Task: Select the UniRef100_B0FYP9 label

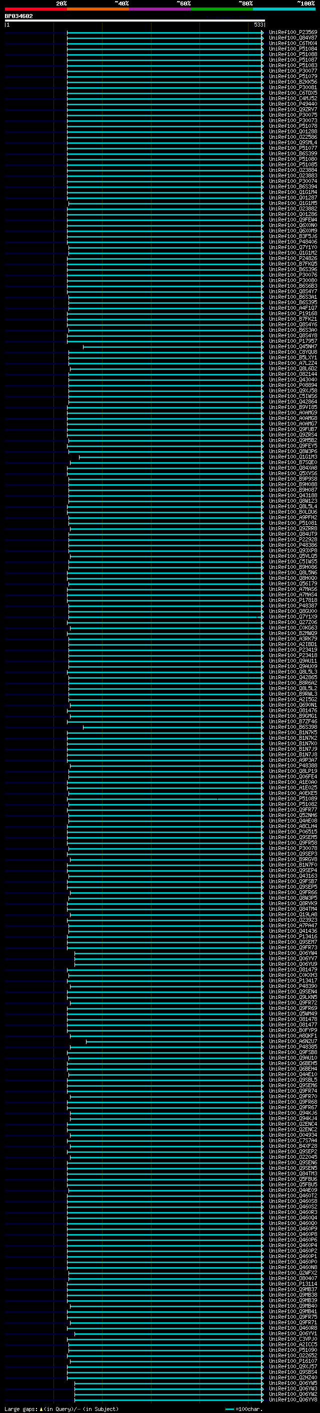Action: point(293,1031)
